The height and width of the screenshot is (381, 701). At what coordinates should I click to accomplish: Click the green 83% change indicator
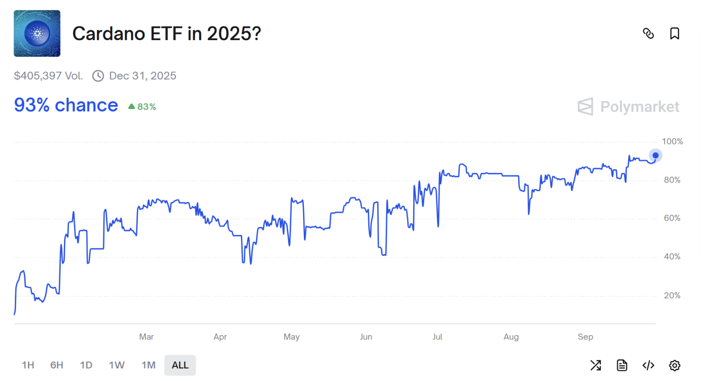(x=141, y=106)
